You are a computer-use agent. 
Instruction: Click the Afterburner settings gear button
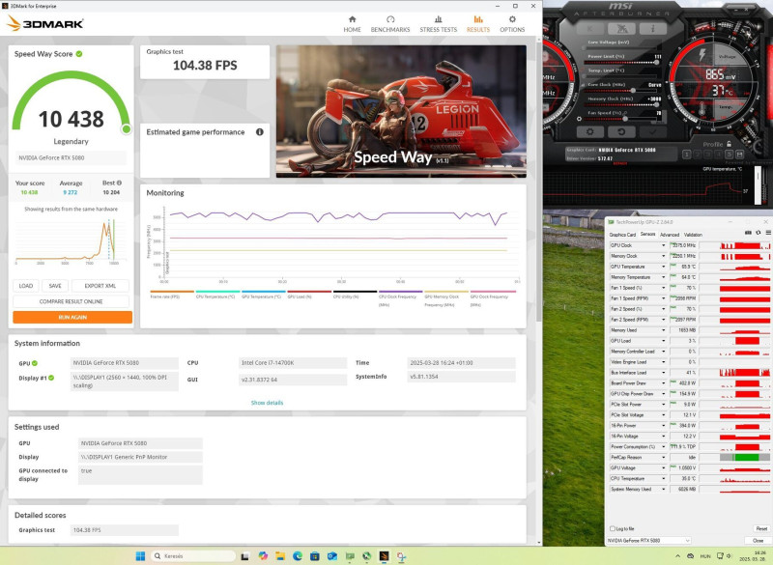pyautogui.click(x=589, y=131)
